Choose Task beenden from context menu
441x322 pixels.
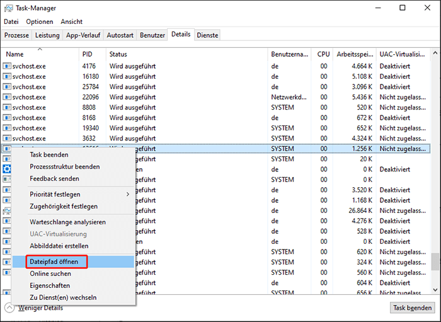tap(49, 155)
